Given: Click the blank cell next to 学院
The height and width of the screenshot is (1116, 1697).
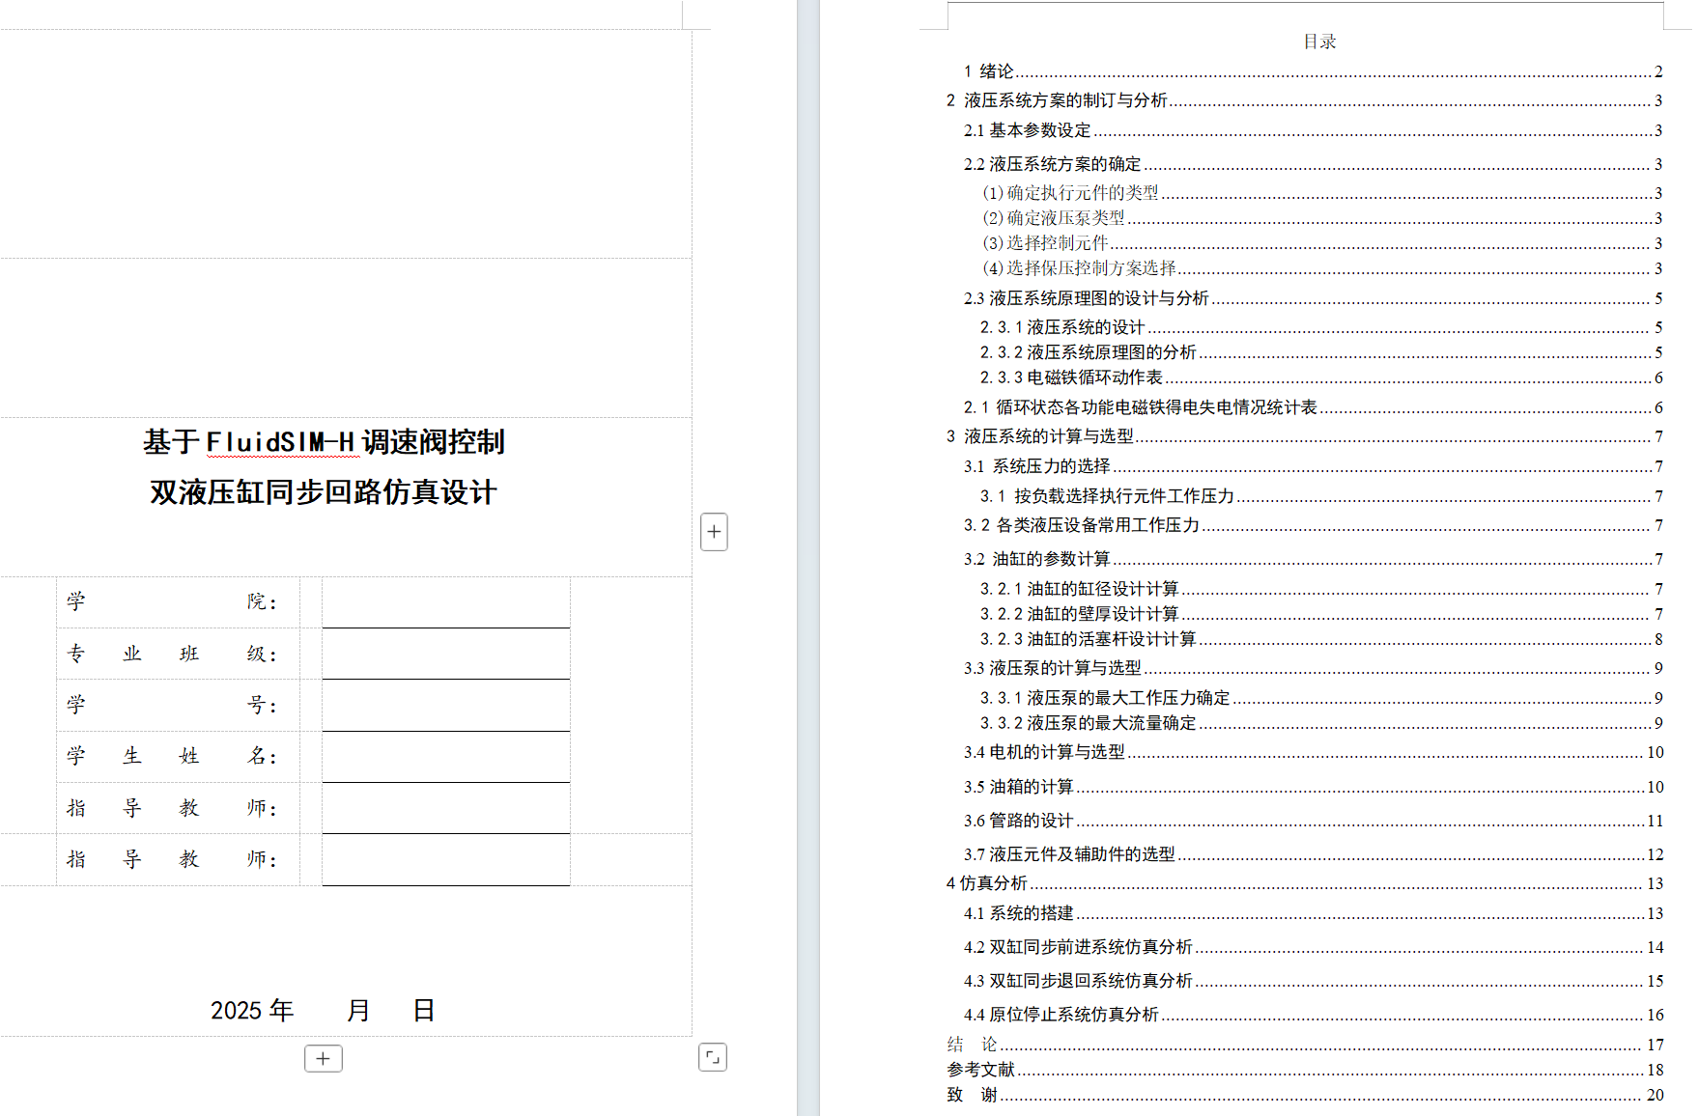Looking at the screenshot, I should tap(446, 602).
